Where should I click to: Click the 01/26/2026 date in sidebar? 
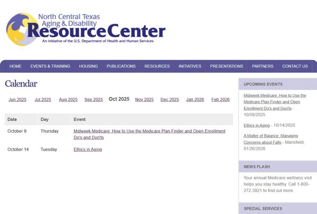[x=254, y=148]
